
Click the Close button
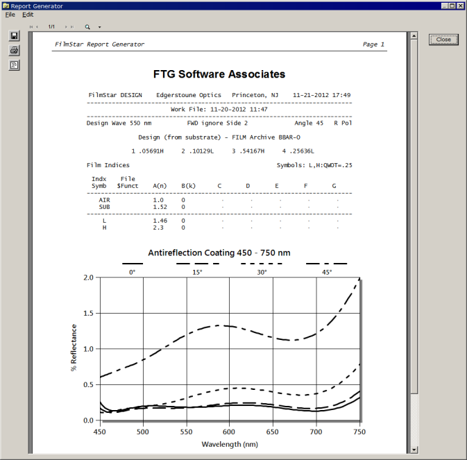click(443, 40)
